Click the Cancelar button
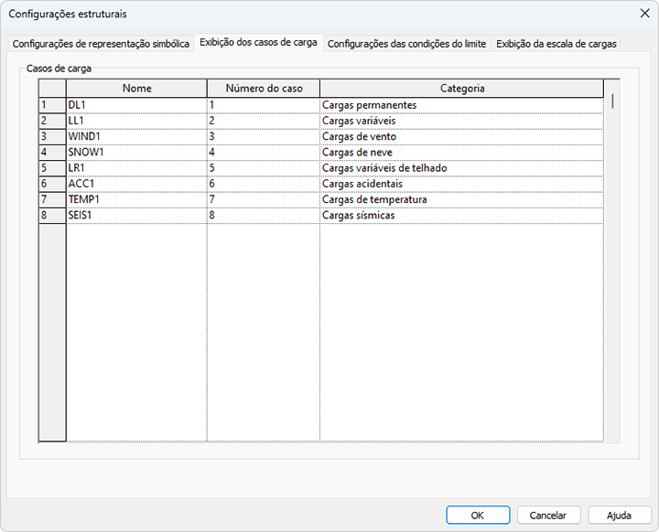This screenshot has width=659, height=532. click(x=548, y=516)
